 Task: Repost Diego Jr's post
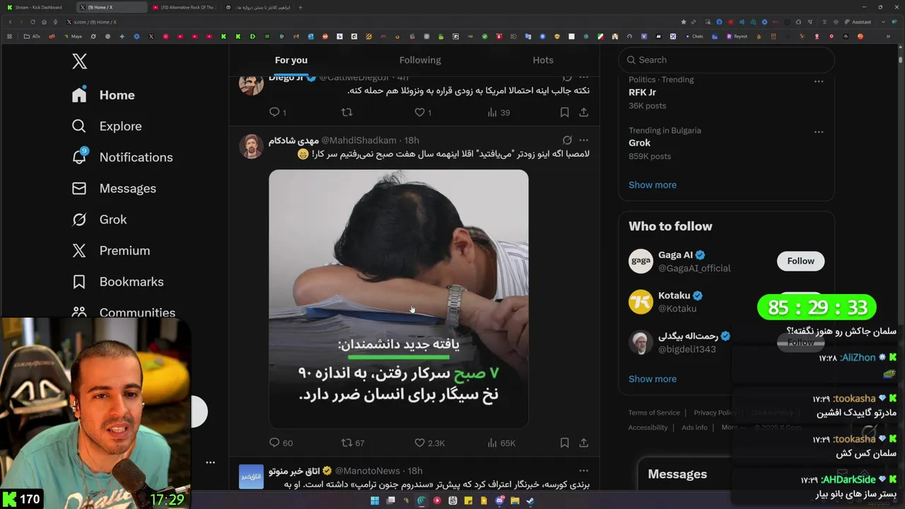click(346, 112)
